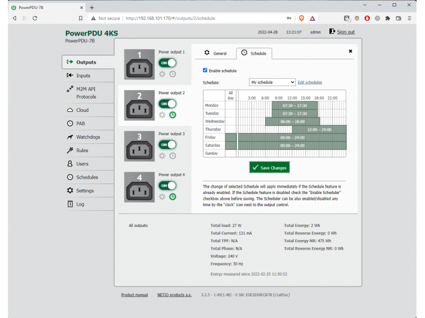425x318 pixels.
Task: Open browser hamburger menu
Action: click(x=409, y=18)
